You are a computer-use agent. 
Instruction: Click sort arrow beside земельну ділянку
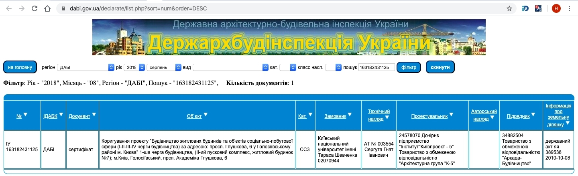[568, 123]
